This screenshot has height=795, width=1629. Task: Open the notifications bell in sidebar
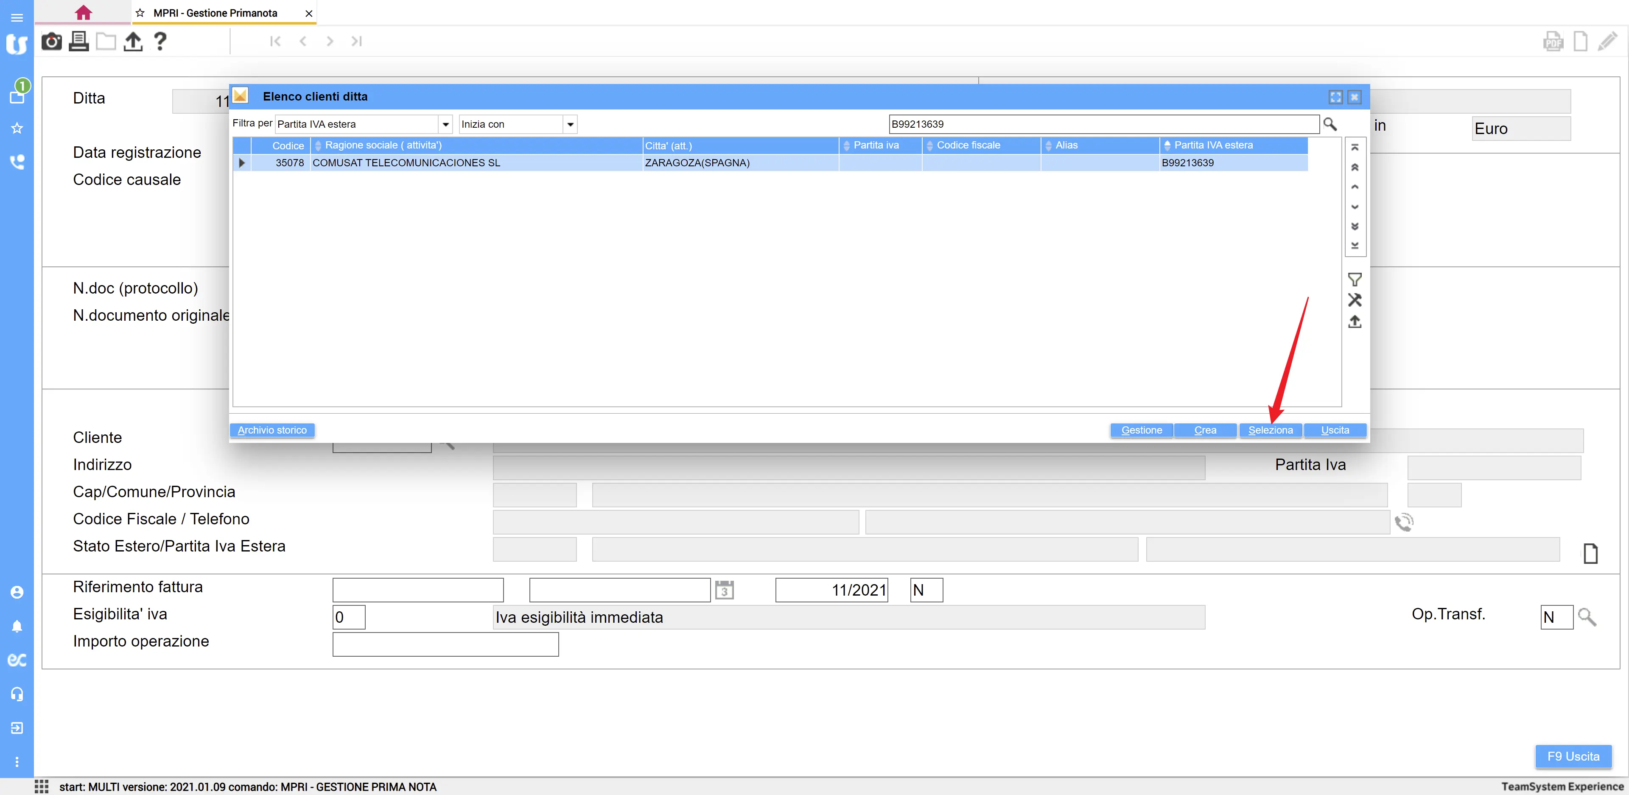coord(17,626)
